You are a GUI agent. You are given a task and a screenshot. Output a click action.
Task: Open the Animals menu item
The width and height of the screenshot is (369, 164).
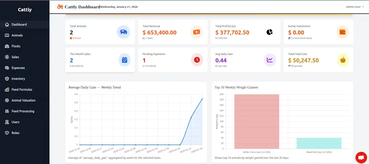coord(25,35)
